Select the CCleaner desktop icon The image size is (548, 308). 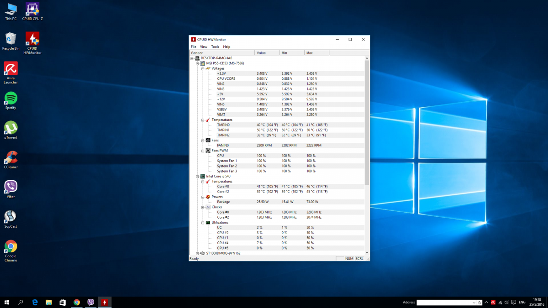[x=11, y=160]
